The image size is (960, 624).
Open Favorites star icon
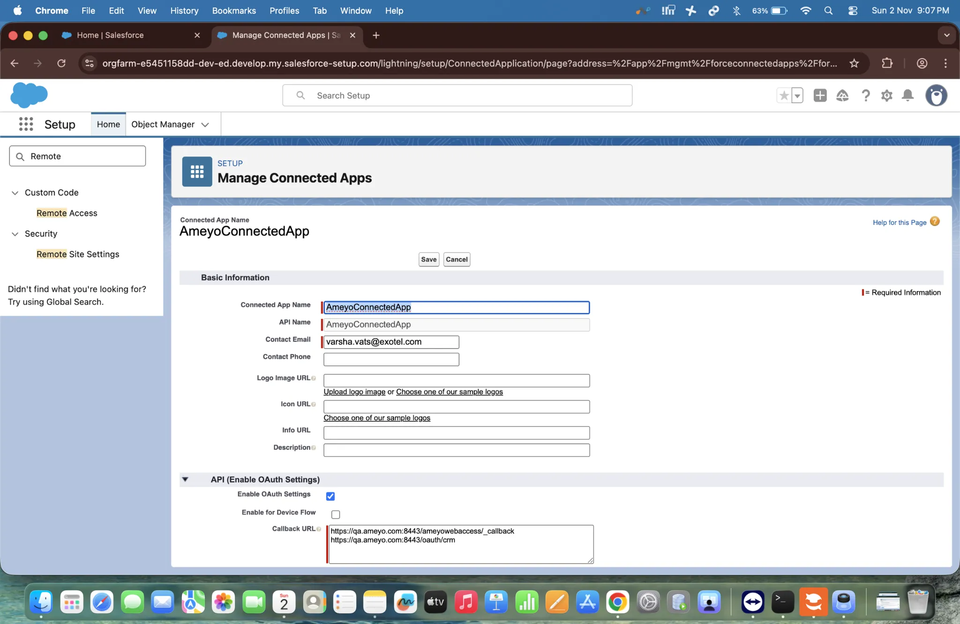[784, 96]
